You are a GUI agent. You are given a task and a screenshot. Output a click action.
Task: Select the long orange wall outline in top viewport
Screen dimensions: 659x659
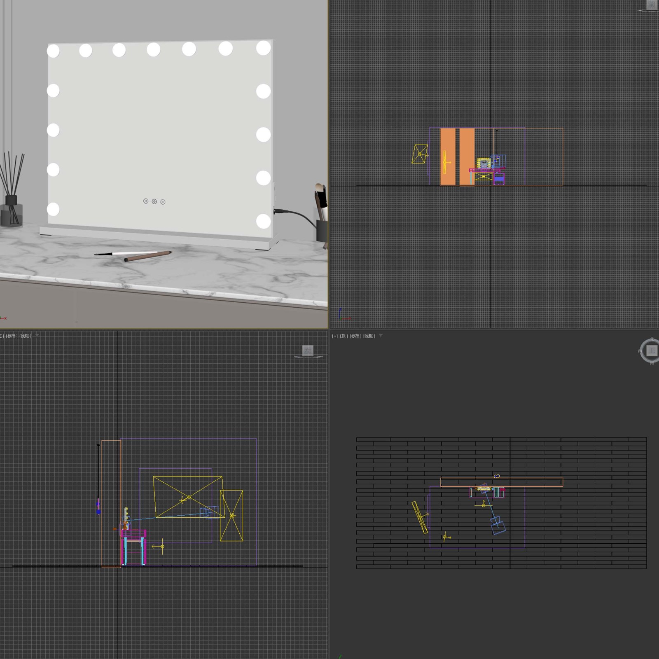[501, 482]
